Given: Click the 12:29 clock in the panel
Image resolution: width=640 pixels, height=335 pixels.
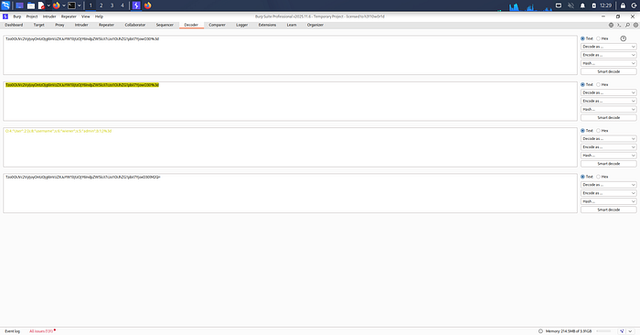Looking at the screenshot, I should coord(605,5).
